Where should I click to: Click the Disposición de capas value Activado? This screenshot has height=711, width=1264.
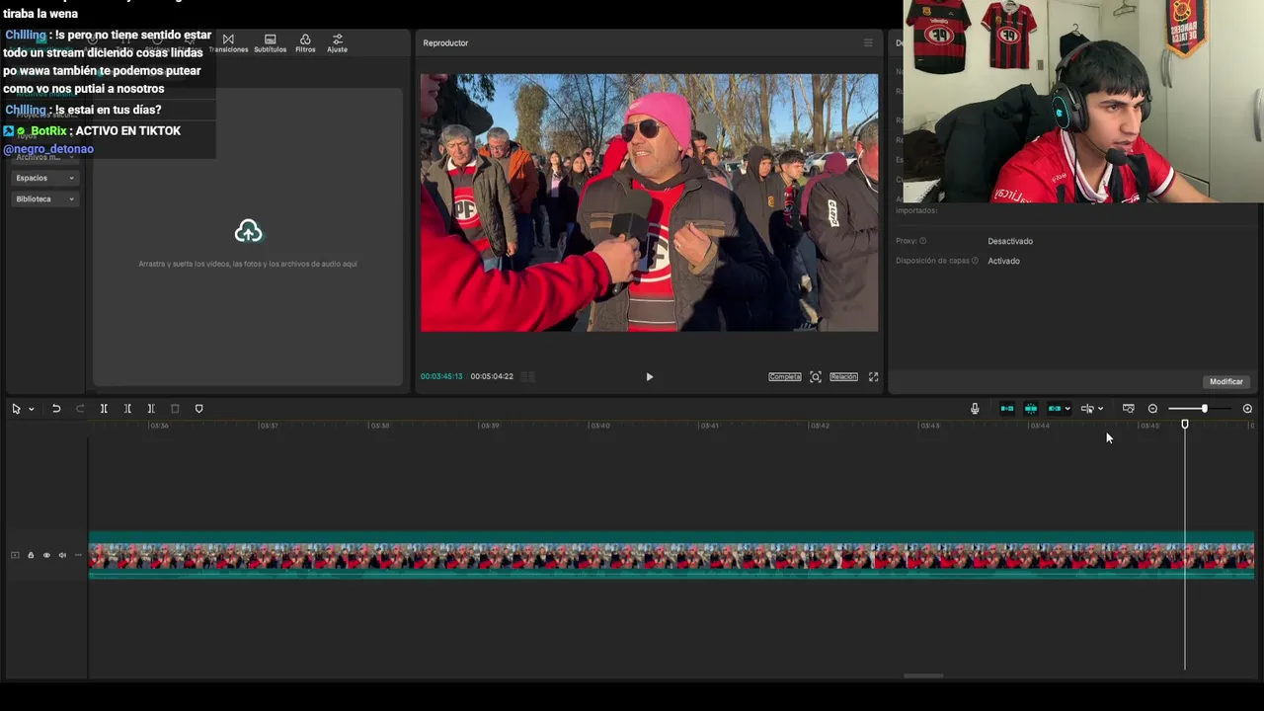click(x=1003, y=261)
